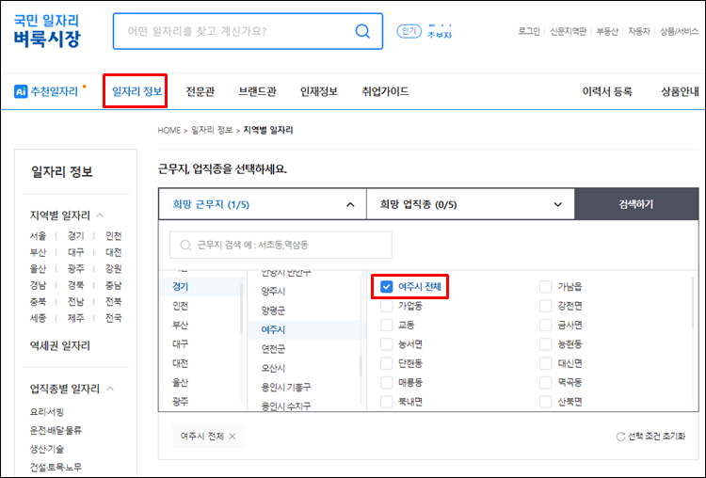Image resolution: width=706 pixels, height=478 pixels.
Task: Open the 브랜드관 menu tab
Action: point(257,92)
